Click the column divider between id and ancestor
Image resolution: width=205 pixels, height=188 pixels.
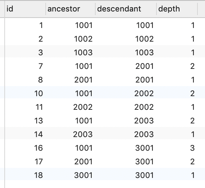point(46,9)
